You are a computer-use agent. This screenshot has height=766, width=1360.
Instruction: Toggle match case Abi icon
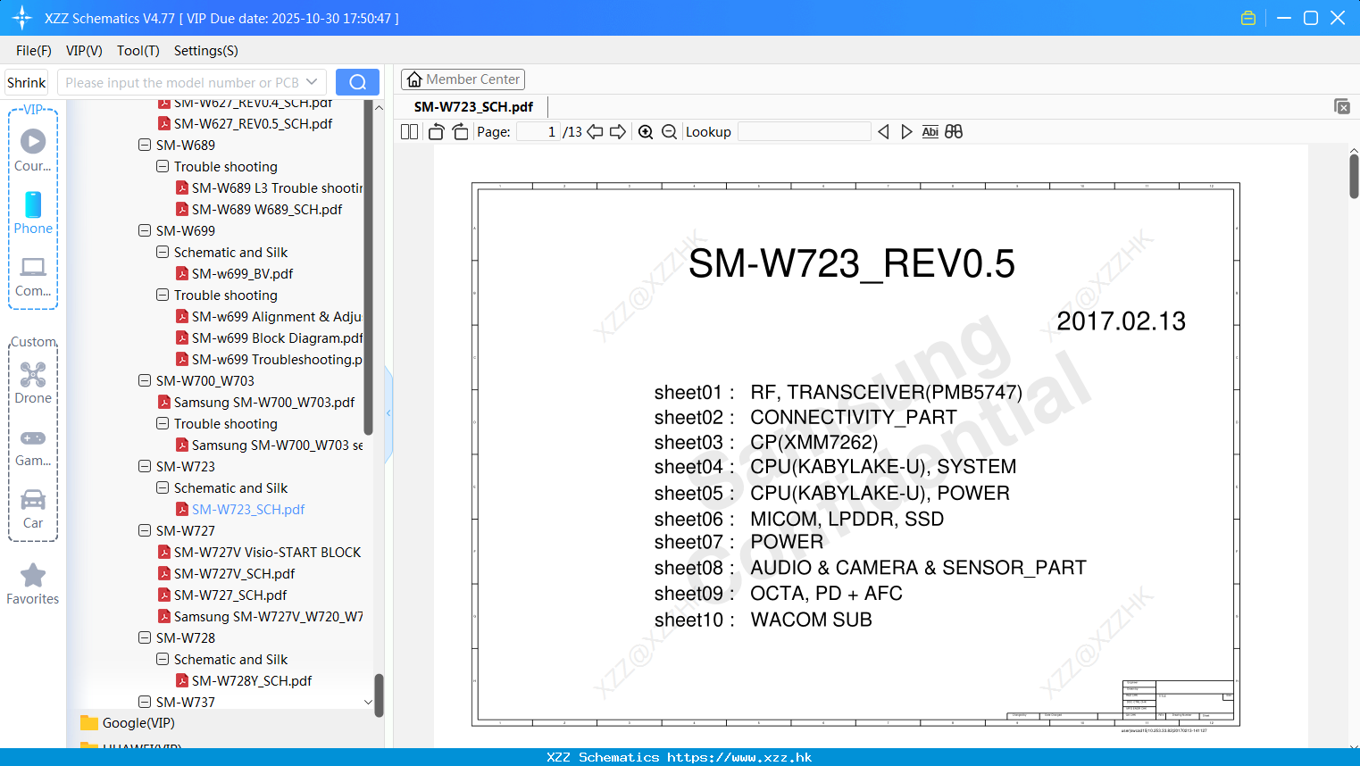[930, 132]
